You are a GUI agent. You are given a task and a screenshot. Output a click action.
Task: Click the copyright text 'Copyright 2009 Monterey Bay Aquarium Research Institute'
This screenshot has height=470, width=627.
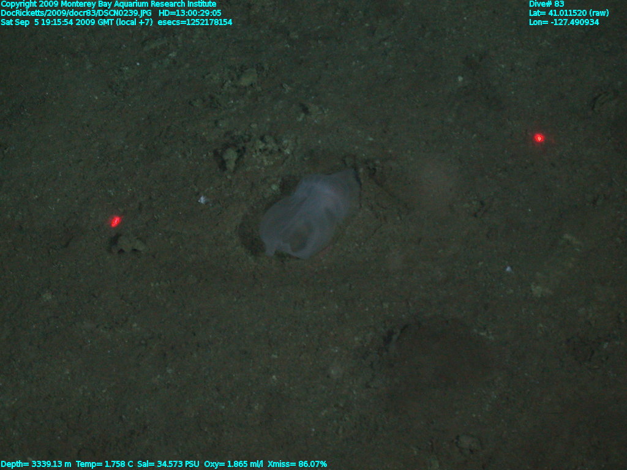[x=108, y=4]
